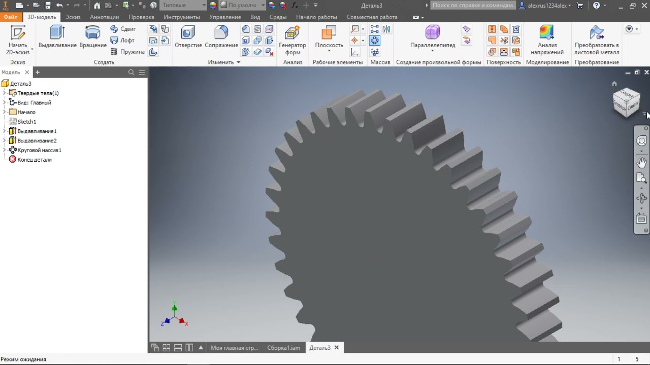Click the fx parameters icon

pos(295,5)
